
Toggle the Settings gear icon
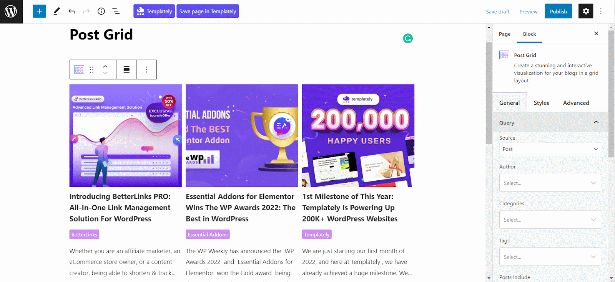pyautogui.click(x=586, y=11)
